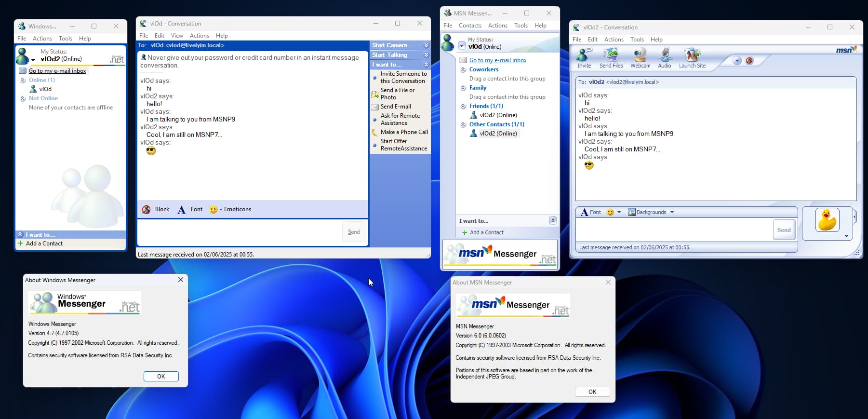Click vlOd contact icon in Windows Messenger list

pyautogui.click(x=33, y=89)
